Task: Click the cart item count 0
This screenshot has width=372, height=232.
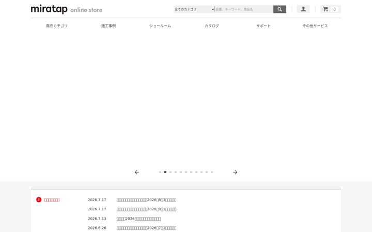Action: [334, 9]
